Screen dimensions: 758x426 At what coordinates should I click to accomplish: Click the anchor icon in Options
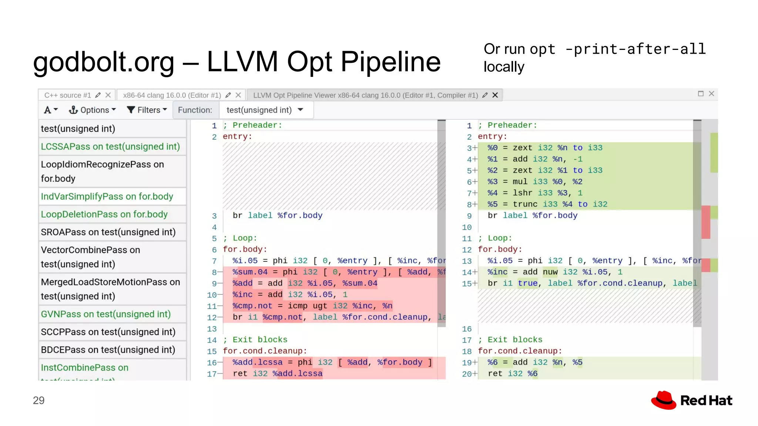(73, 110)
